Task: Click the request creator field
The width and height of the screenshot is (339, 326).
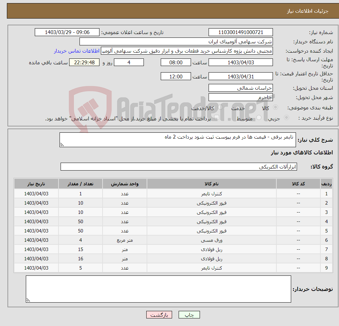Action: click(x=187, y=51)
